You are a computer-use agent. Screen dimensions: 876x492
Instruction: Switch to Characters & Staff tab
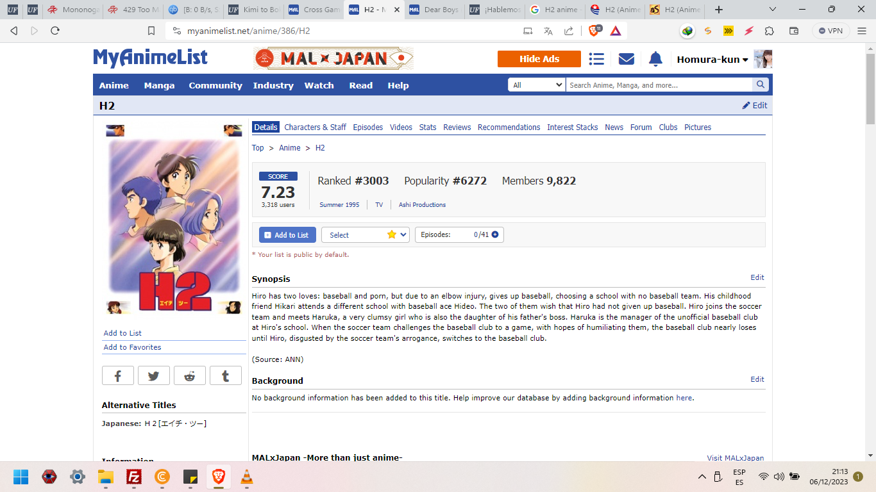[x=316, y=127]
